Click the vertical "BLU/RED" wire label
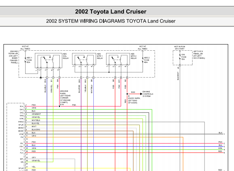This screenshot has width=234, height=171. (x=79, y=89)
